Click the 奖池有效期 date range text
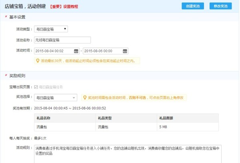 point(70,108)
